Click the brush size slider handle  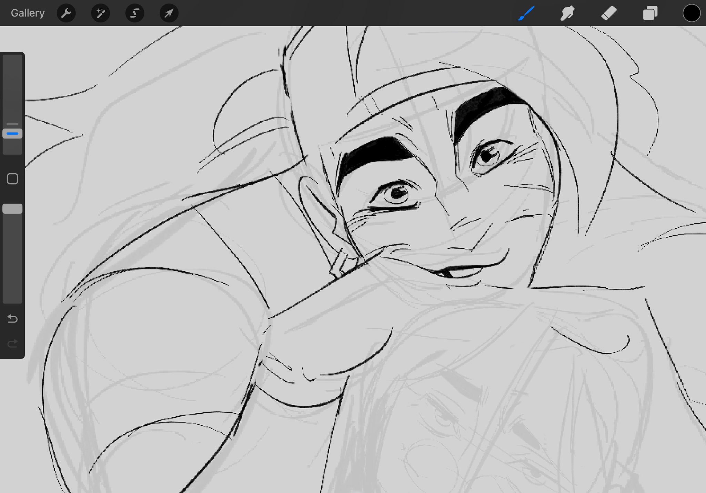coord(12,133)
